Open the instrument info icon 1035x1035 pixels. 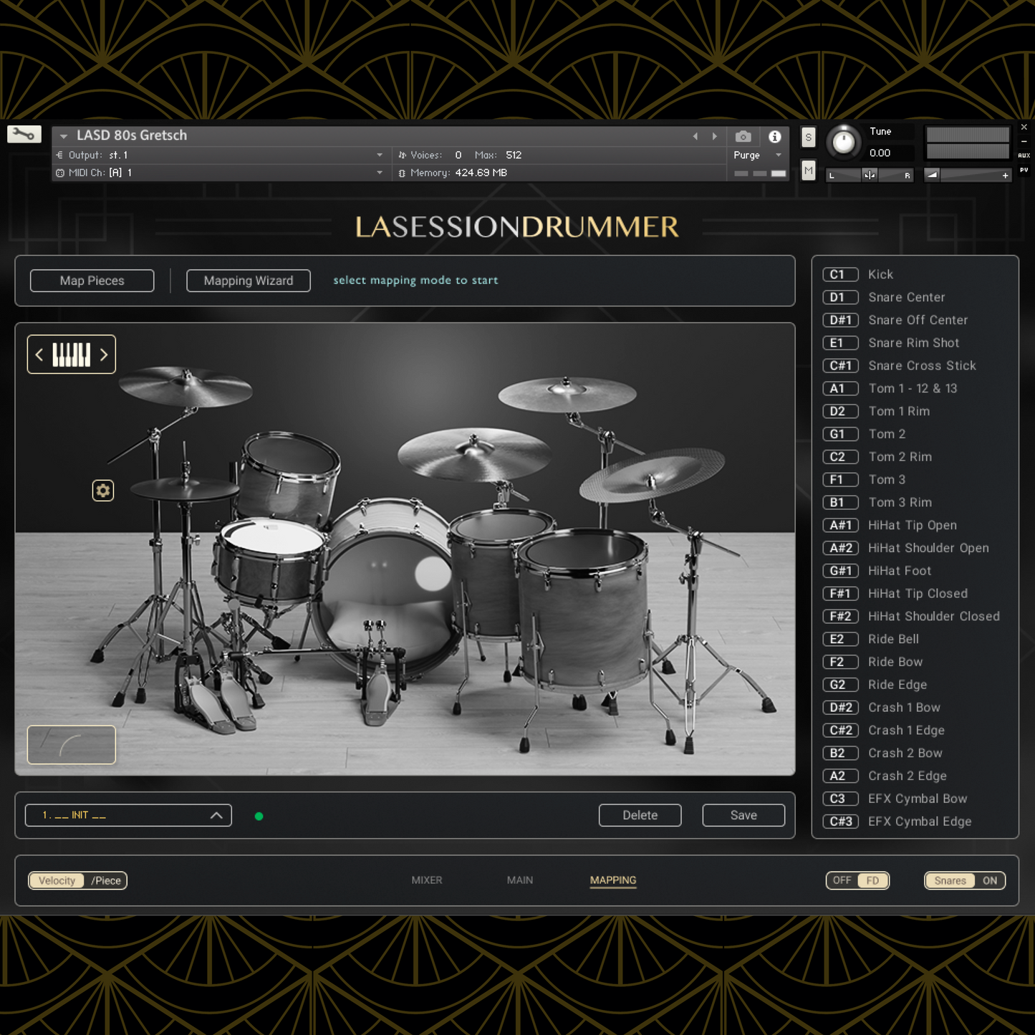point(774,136)
